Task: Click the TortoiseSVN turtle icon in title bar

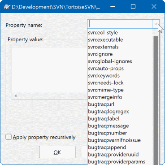Action: [x=6, y=7]
